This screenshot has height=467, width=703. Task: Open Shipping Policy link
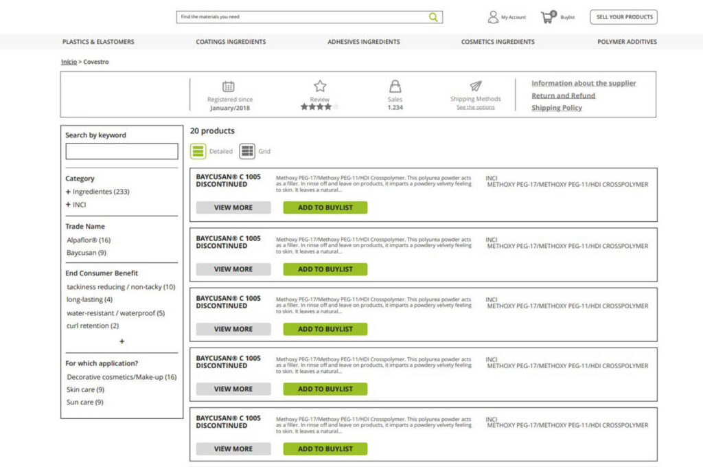click(556, 108)
